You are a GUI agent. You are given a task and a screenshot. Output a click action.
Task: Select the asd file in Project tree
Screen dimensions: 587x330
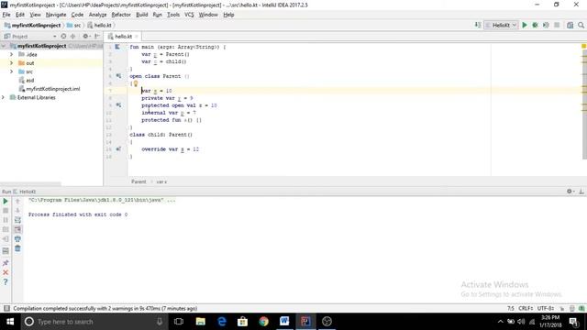click(x=27, y=80)
